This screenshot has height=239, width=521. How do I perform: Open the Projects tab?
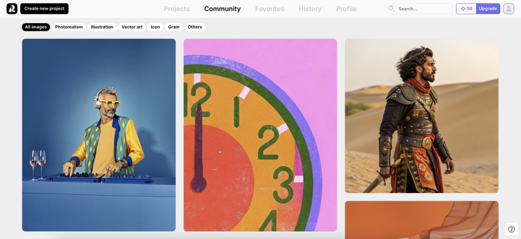177,9
